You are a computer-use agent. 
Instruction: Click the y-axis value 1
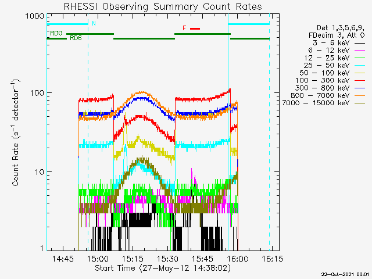[42, 248]
